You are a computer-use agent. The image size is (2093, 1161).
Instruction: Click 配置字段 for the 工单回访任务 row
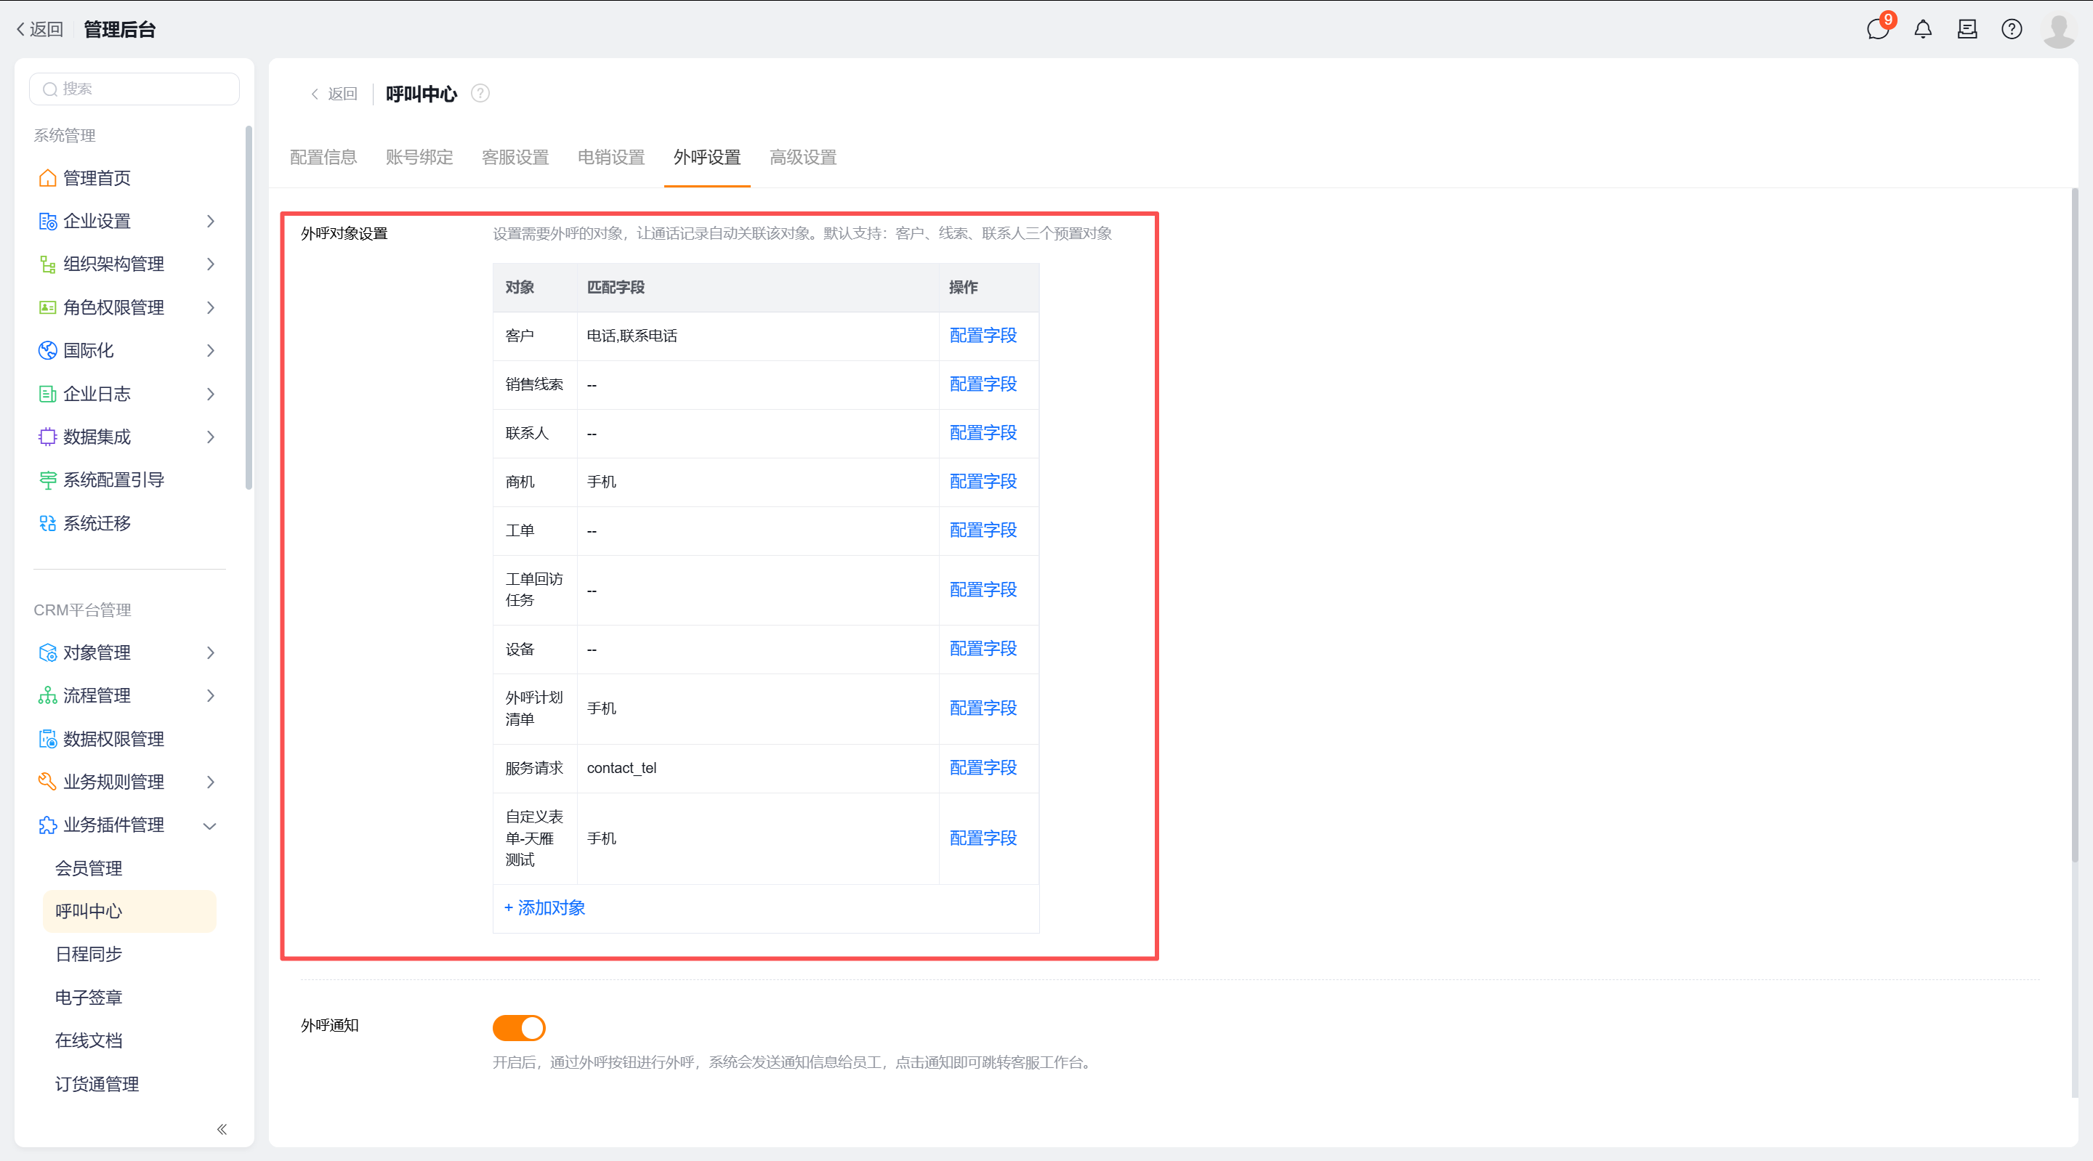[x=983, y=590]
